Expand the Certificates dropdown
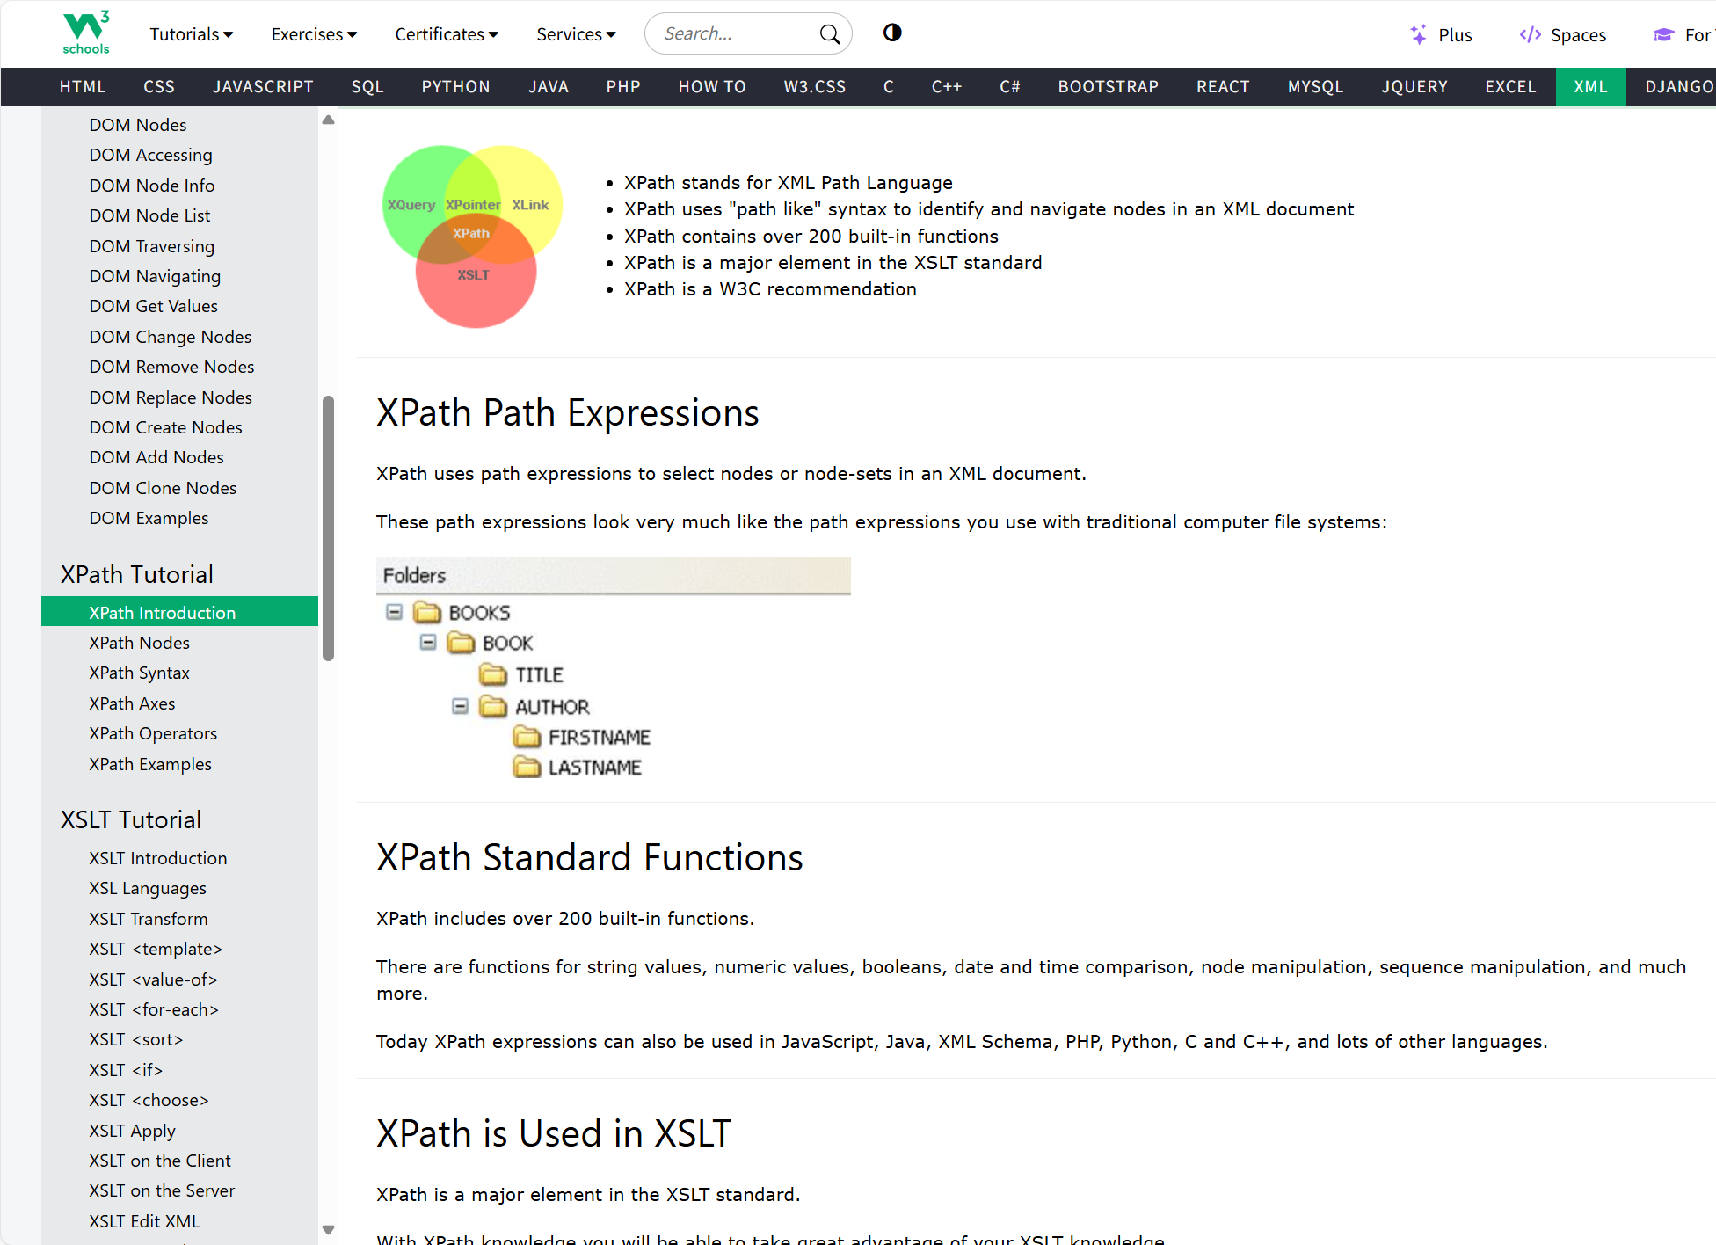This screenshot has height=1245, width=1716. 446,34
